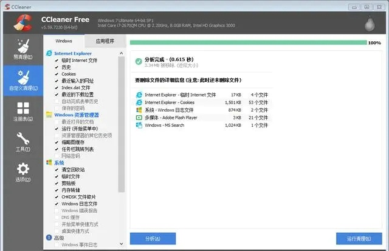The width and height of the screenshot is (389, 251).
Task: Toggle 最近的下载位置 checkbox
Action: click(x=57, y=95)
